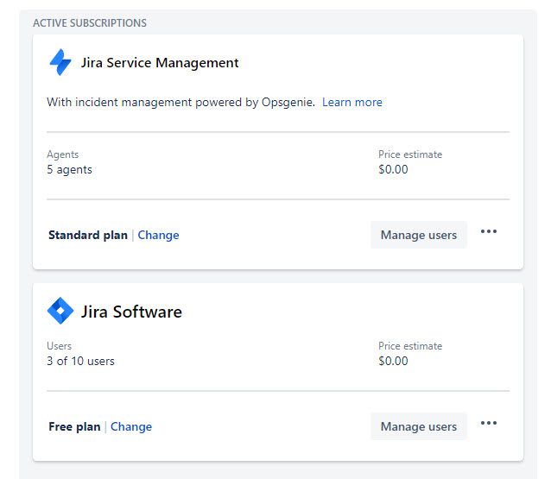Manage users for Jira Software

(x=419, y=426)
